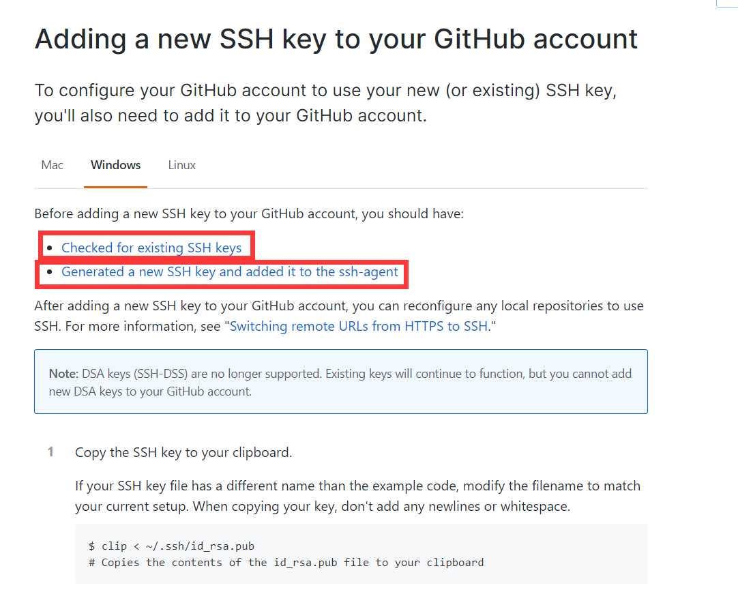
Task: Click the intro paragraph starting "To configure your GitHub"
Action: pyautogui.click(x=325, y=103)
